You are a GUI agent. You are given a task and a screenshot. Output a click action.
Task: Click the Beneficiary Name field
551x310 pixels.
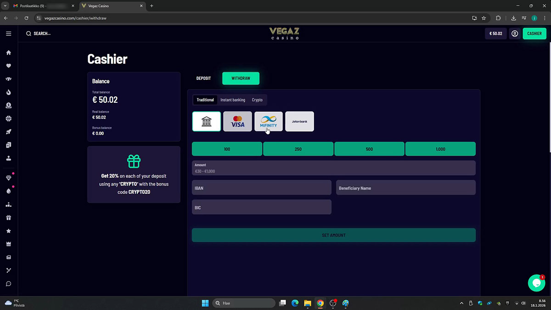pyautogui.click(x=405, y=188)
